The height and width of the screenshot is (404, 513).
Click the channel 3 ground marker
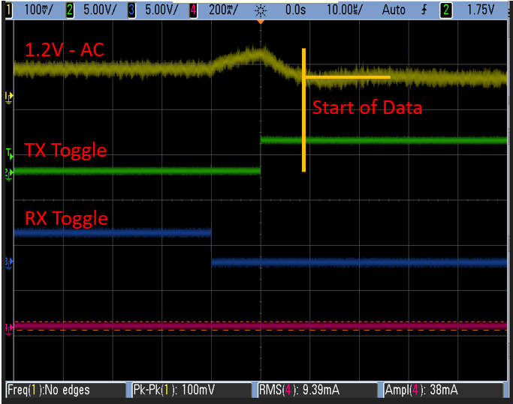[x=9, y=262]
